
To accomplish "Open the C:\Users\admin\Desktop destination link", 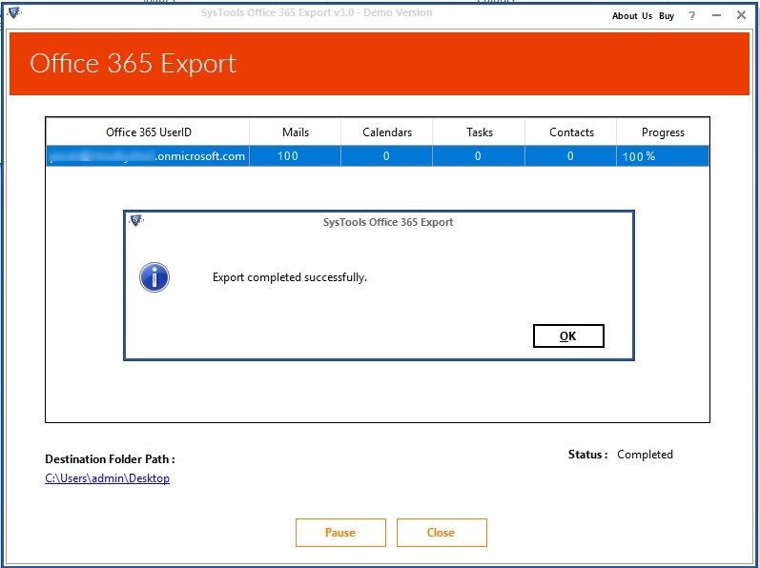I will pos(107,478).
